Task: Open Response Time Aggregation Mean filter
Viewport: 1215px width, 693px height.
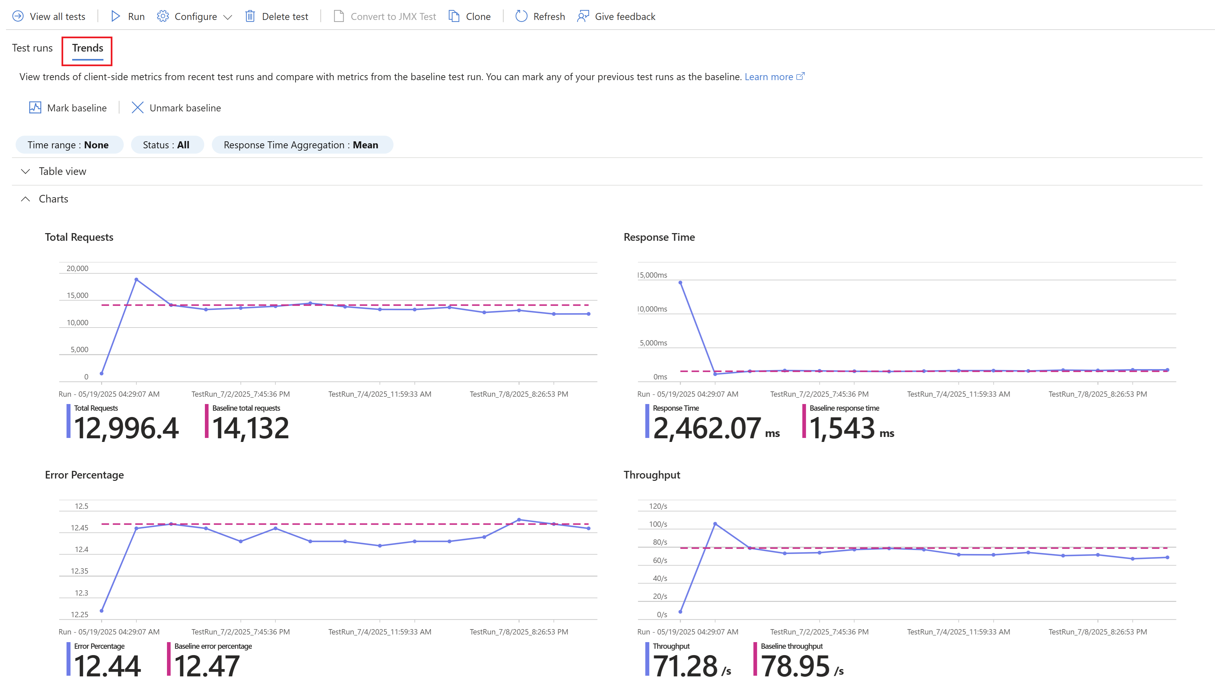Action: [301, 145]
